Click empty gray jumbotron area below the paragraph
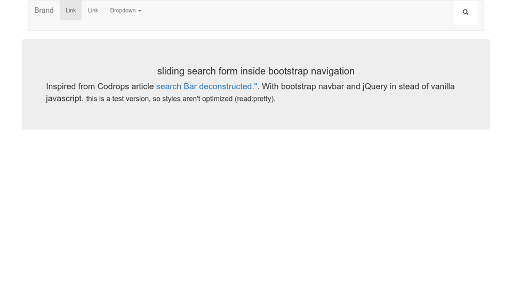Image resolution: width=512 pixels, height=288 pixels. [256, 117]
